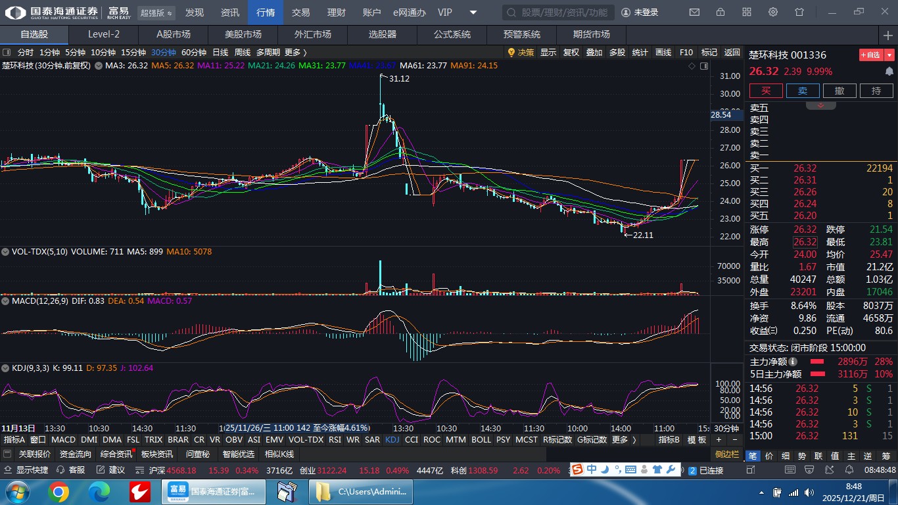Open the dropdown arrow after VIP
Image resolution: width=898 pixels, height=505 pixels.
click(473, 12)
